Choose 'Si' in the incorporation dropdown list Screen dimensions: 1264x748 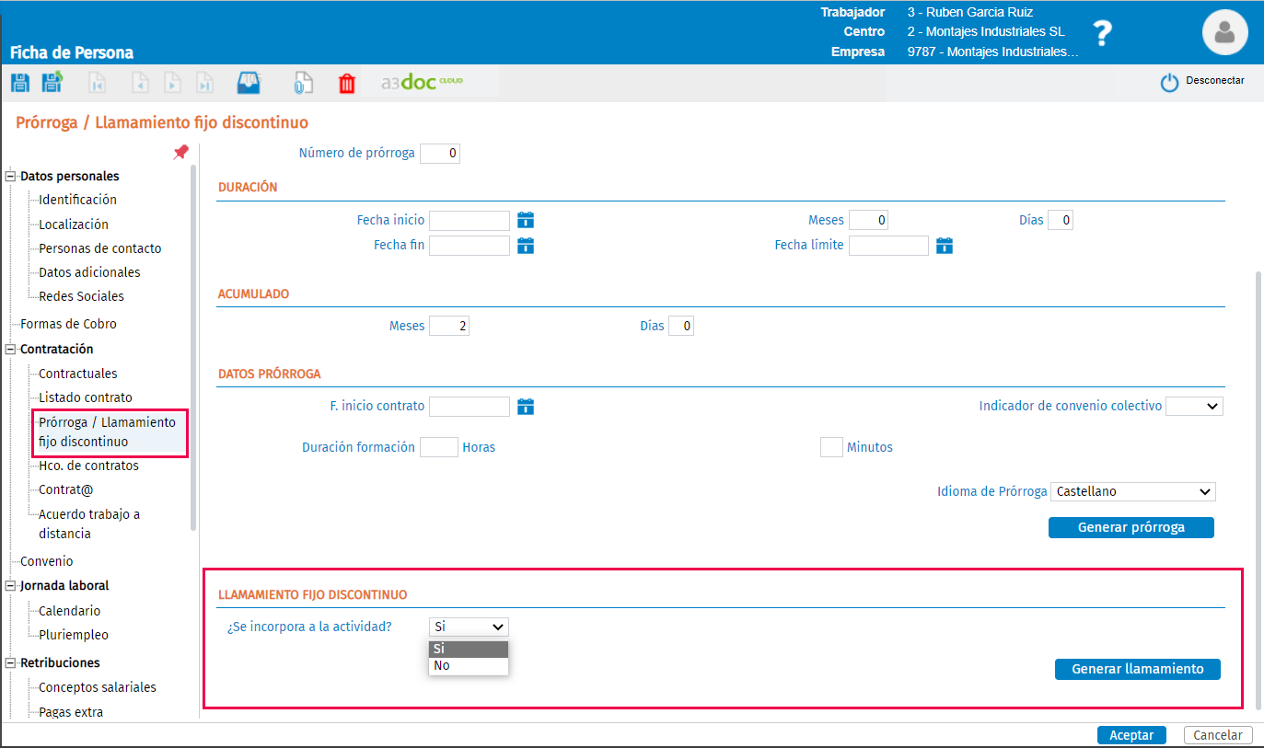pyautogui.click(x=469, y=649)
